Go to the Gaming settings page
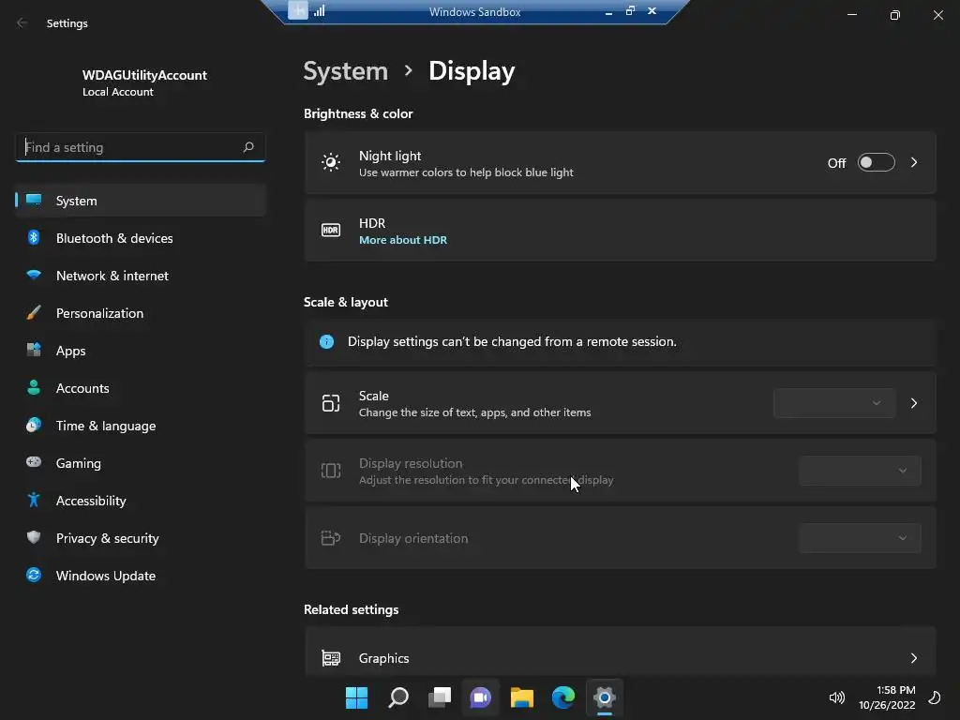This screenshot has height=720, width=960. pyautogui.click(x=141, y=463)
